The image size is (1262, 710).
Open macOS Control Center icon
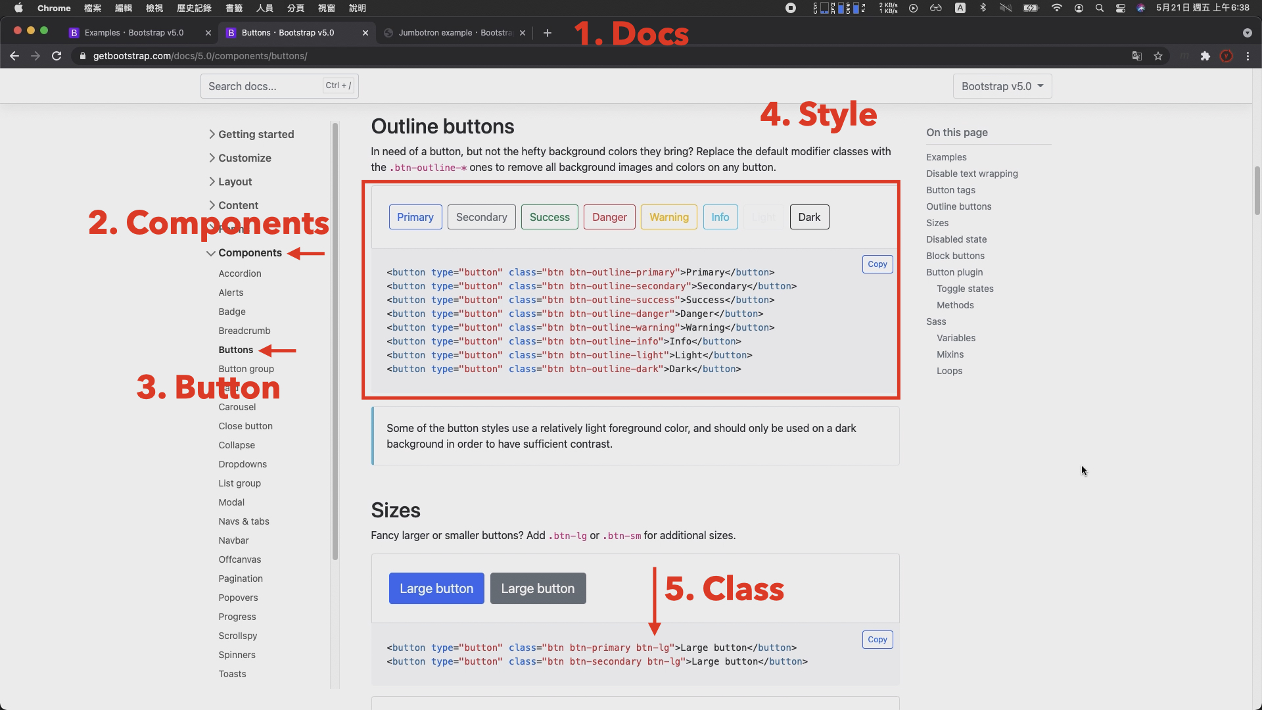(1121, 8)
